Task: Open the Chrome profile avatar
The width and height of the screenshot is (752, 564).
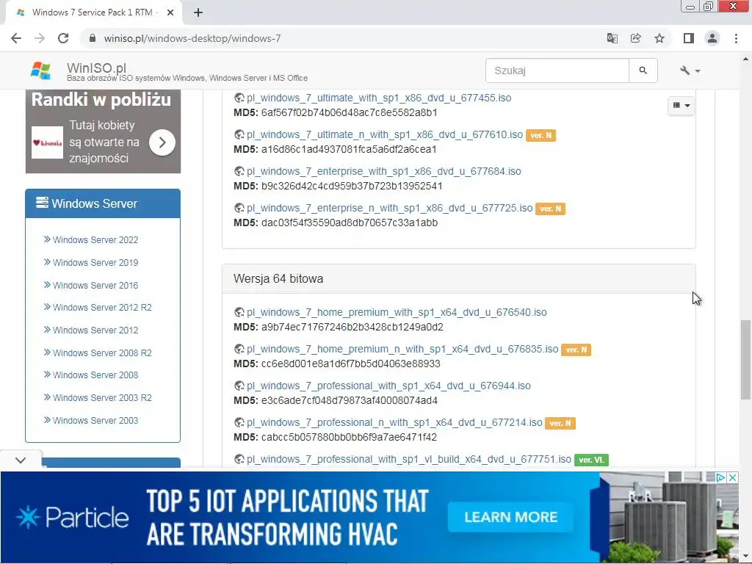Action: 712,38
